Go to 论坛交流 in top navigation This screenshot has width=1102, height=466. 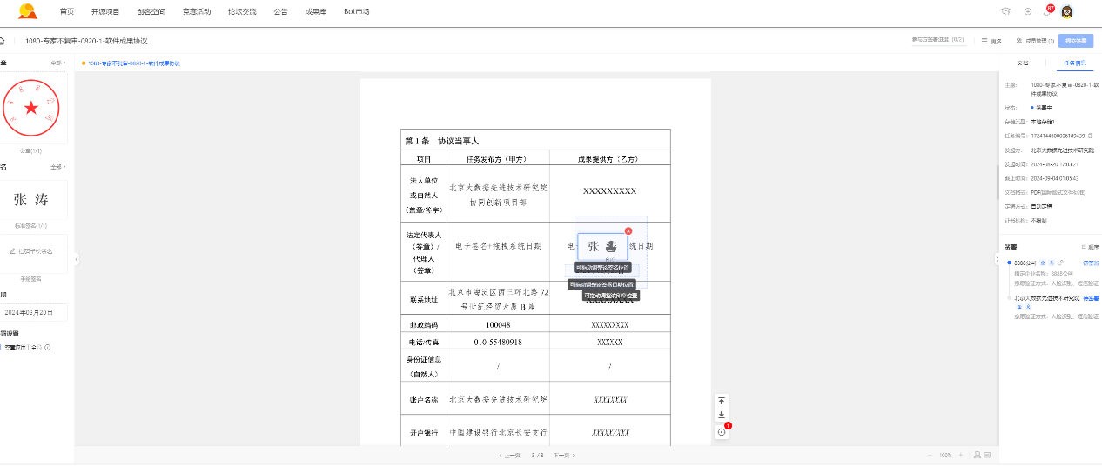(x=242, y=11)
